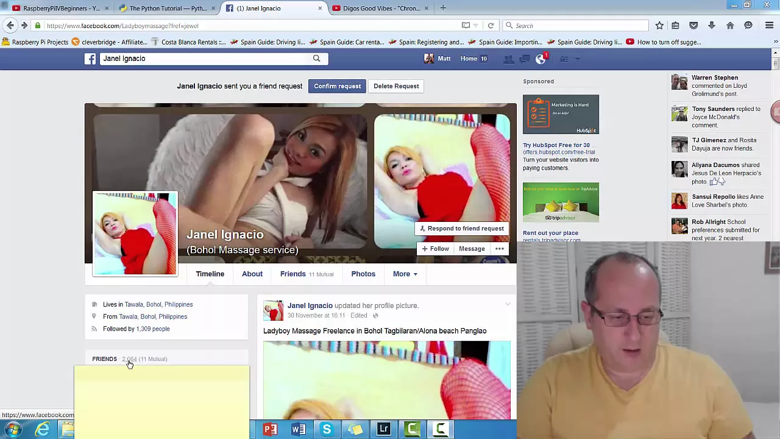
Task: Open Facebook notifications globe icon
Action: click(541, 59)
